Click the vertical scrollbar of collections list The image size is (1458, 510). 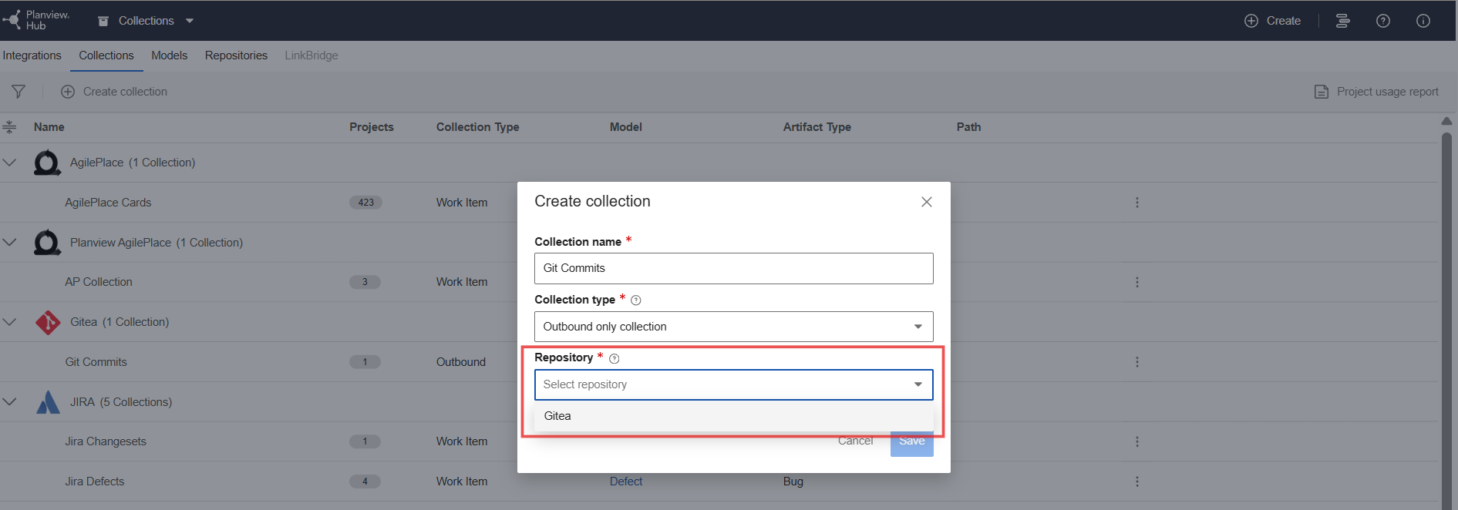pyautogui.click(x=1446, y=320)
